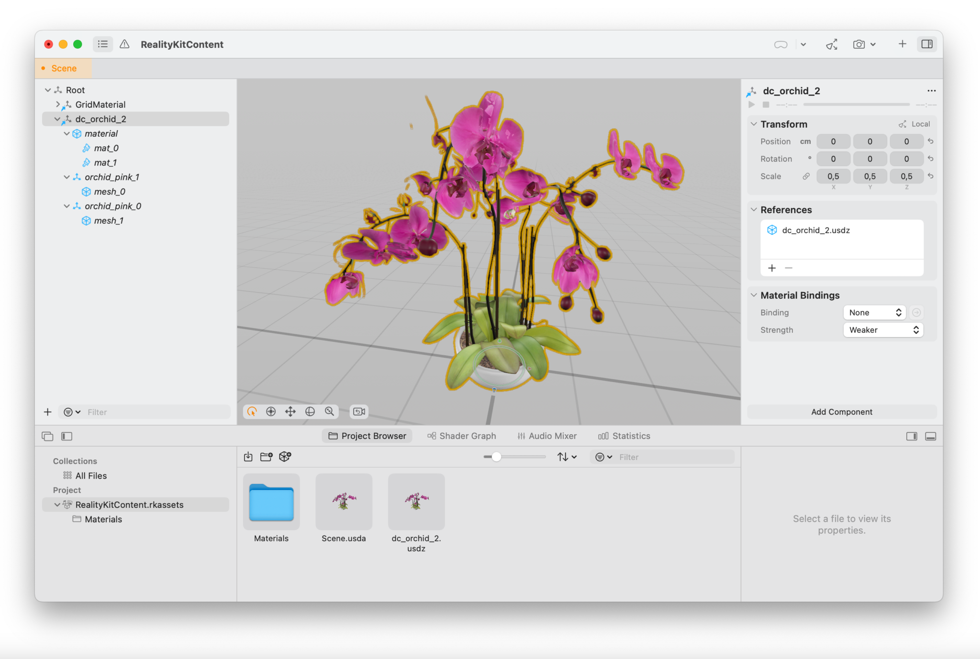Image resolution: width=980 pixels, height=659 pixels.
Task: Reset the camera view with the video icon
Action: [x=358, y=411]
